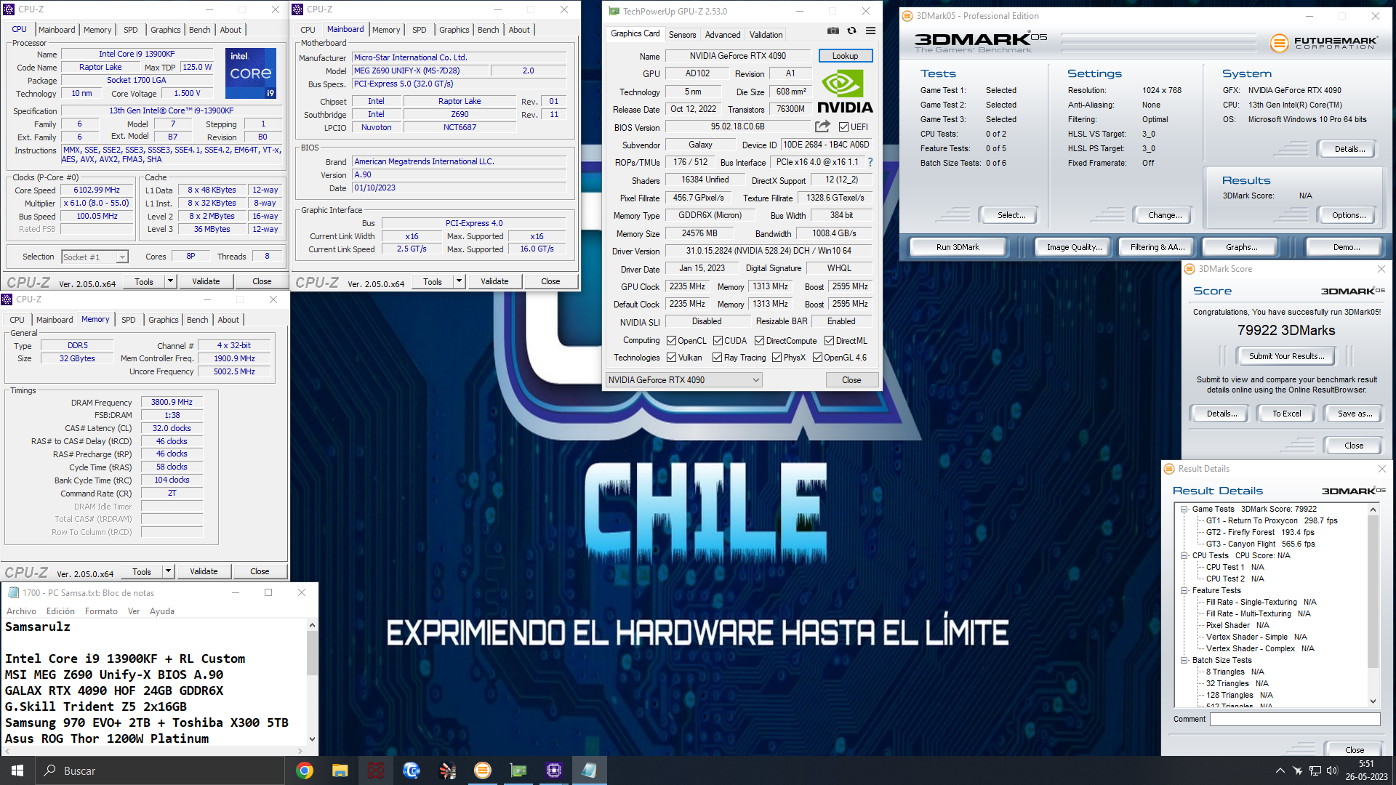Show hidden system tray icons
This screenshot has width=1396, height=785.
(1280, 770)
